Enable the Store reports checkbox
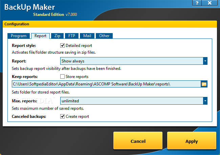Screen dimensions: 220x155 (62, 76)
